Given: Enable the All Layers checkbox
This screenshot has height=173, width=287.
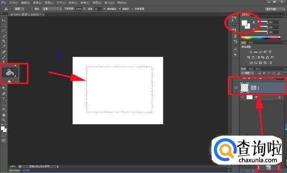Looking at the screenshot, I should click(x=133, y=9).
